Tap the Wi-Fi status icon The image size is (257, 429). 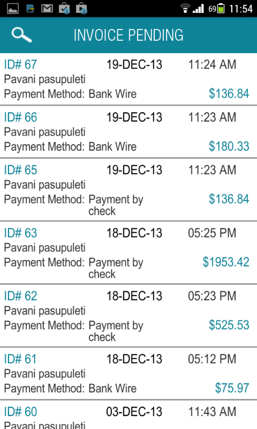point(185,9)
